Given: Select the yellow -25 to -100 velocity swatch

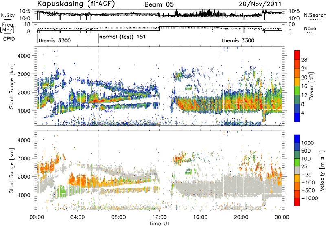Looking at the screenshot, I should point(297,178).
